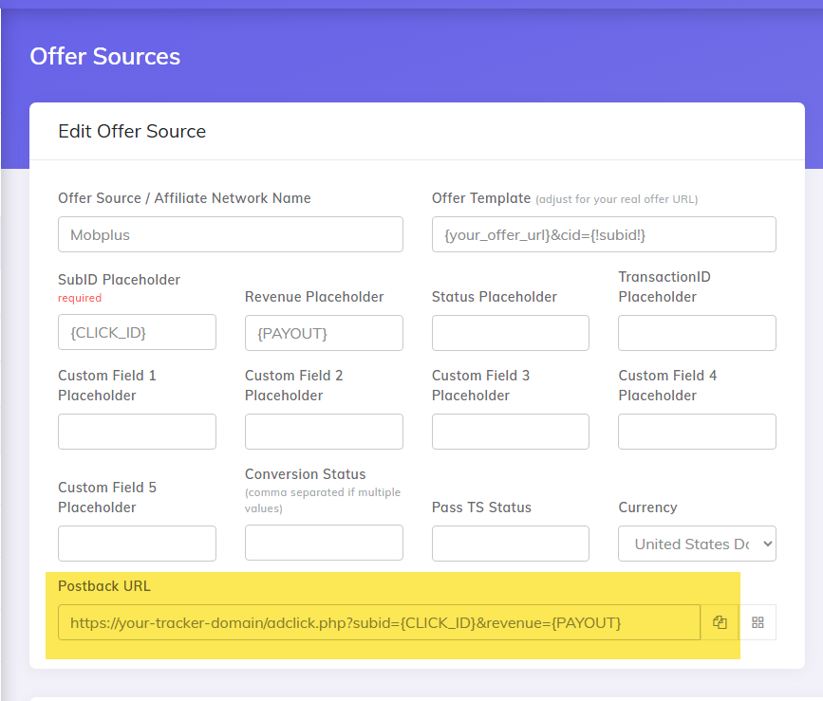Focus the Status Placeholder field
This screenshot has width=823, height=701.
510,333
